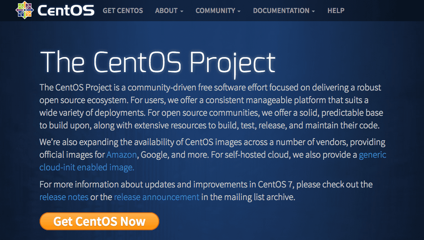Open the release notes link
Screen dimensions: 424x240
[64, 197]
